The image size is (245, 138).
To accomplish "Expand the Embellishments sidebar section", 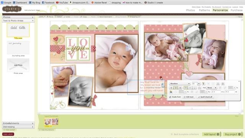I will click(18, 123).
